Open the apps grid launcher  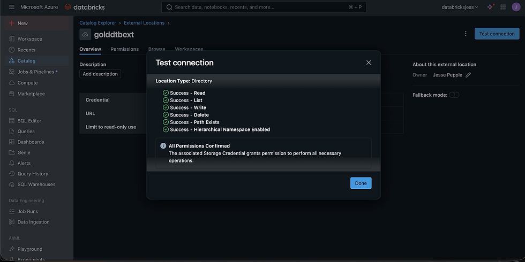coord(503,7)
